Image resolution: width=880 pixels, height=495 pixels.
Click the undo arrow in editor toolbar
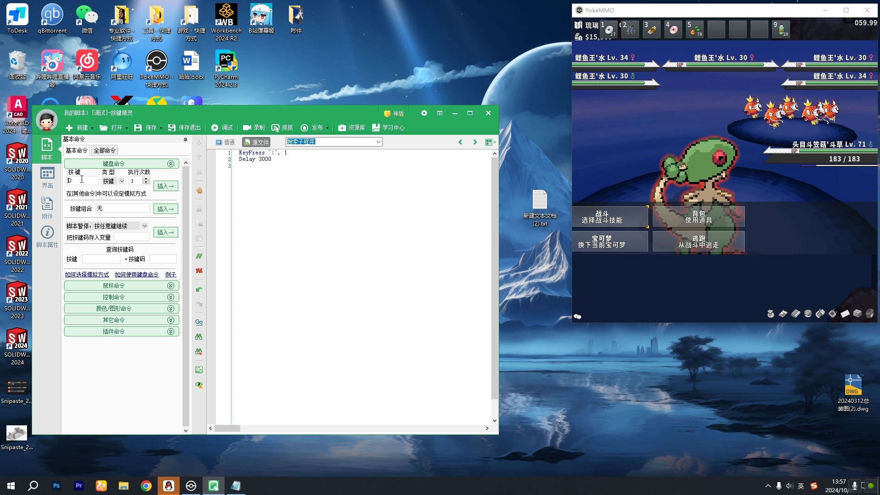pyautogui.click(x=199, y=289)
